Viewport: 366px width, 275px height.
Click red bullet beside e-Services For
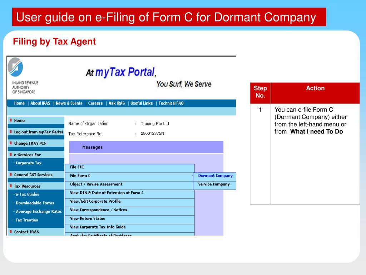(10, 154)
